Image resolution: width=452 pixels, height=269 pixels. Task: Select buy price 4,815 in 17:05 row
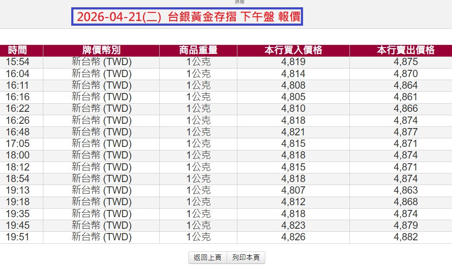(x=294, y=143)
